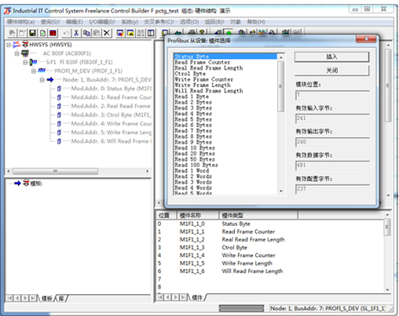Viewport: 399px width, 316px height.
Task: Click the PROFI_M_DEV master icon
Action: pos(42,71)
